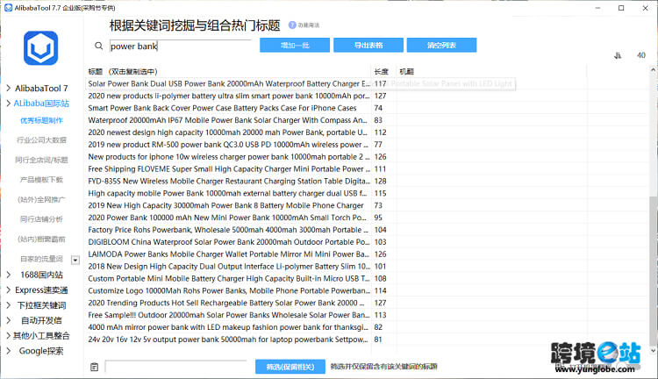Screen dimensions: 658x379
Task: Open 同行店铺分析 in sidebar
Action: 41,219
